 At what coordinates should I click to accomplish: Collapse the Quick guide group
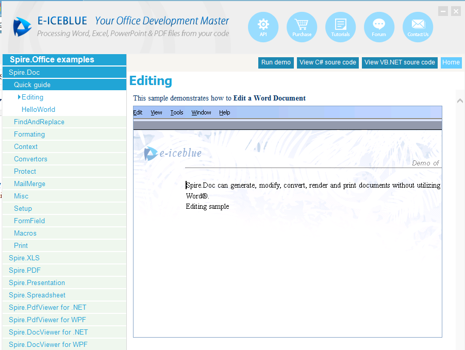pos(64,85)
